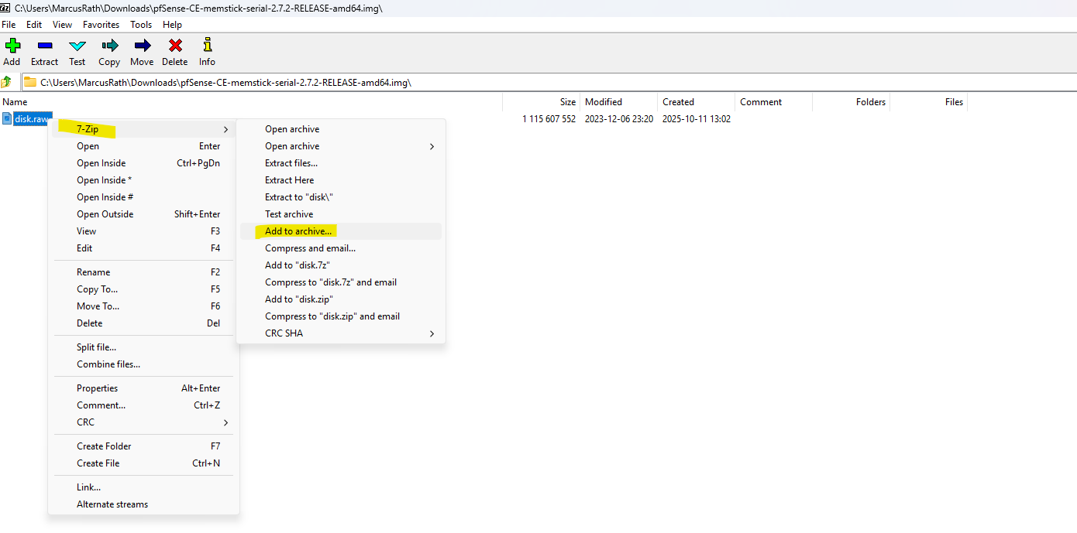
Task: Click the Copy toolbar icon
Action: (109, 46)
